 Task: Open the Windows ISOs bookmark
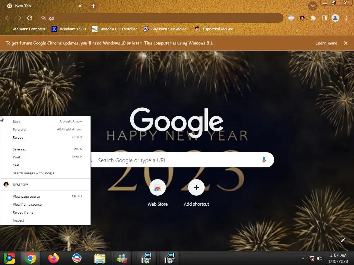pos(69,29)
